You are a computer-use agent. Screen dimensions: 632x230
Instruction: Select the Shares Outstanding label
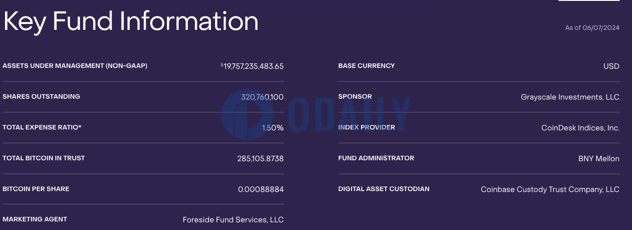[x=41, y=96]
